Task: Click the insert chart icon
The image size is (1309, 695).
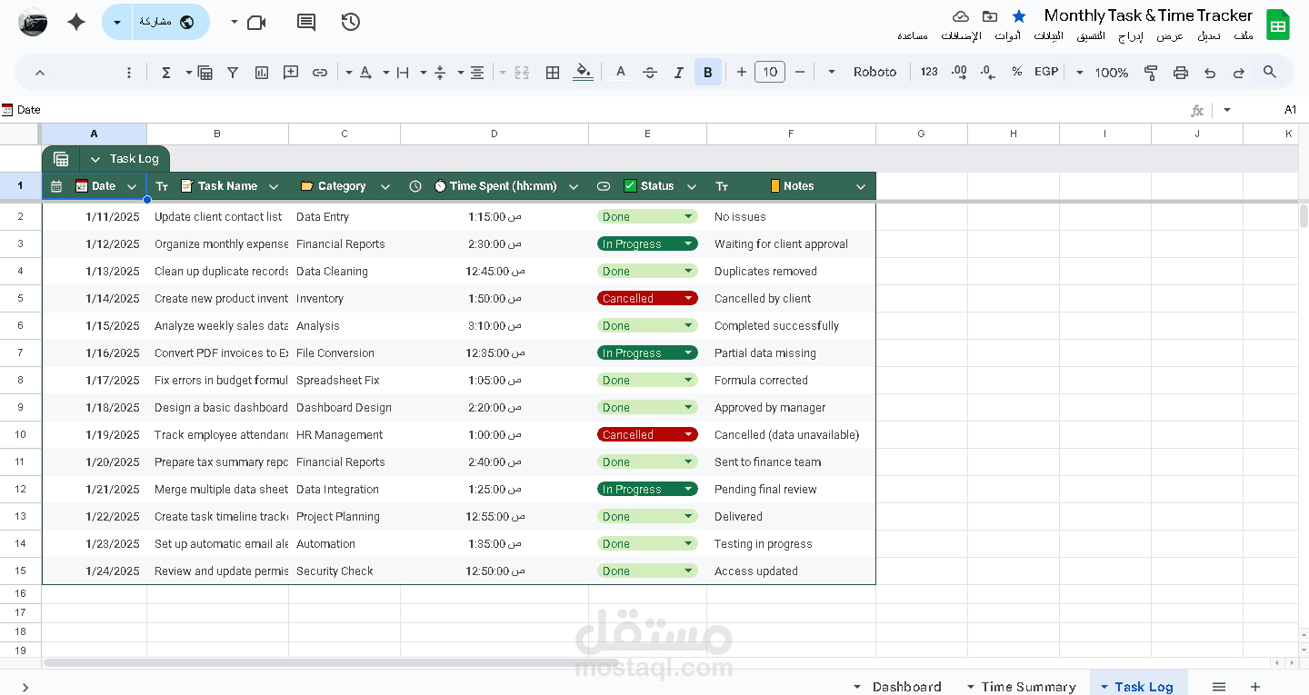Action: coord(262,73)
